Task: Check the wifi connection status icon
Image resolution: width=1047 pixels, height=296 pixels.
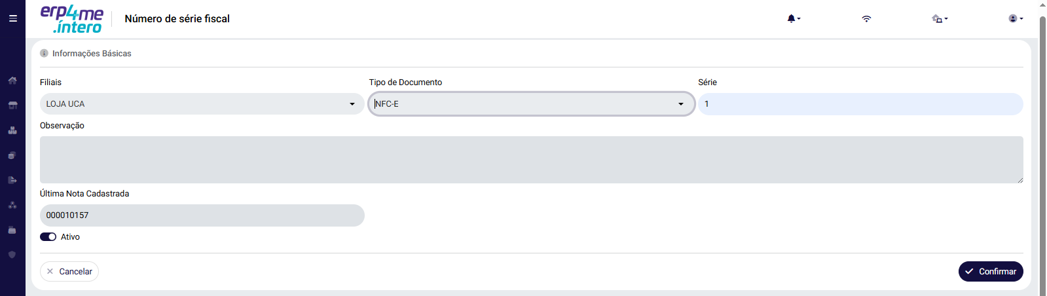Action: click(x=866, y=18)
